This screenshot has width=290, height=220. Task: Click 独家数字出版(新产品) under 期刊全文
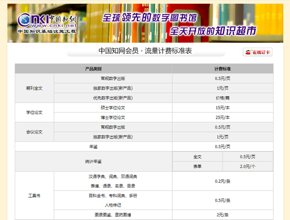[113, 88]
